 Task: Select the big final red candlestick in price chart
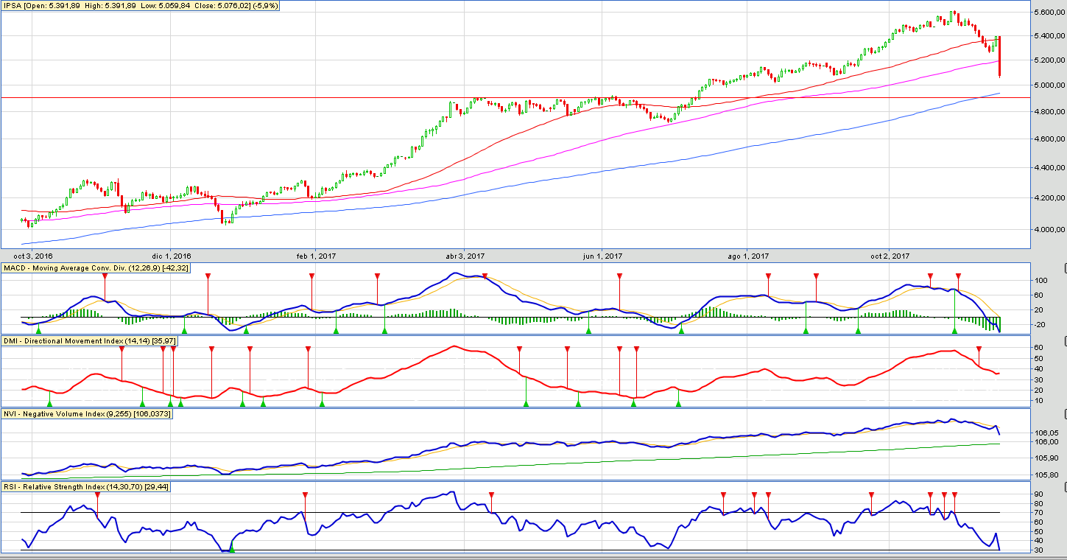pyautogui.click(x=999, y=56)
